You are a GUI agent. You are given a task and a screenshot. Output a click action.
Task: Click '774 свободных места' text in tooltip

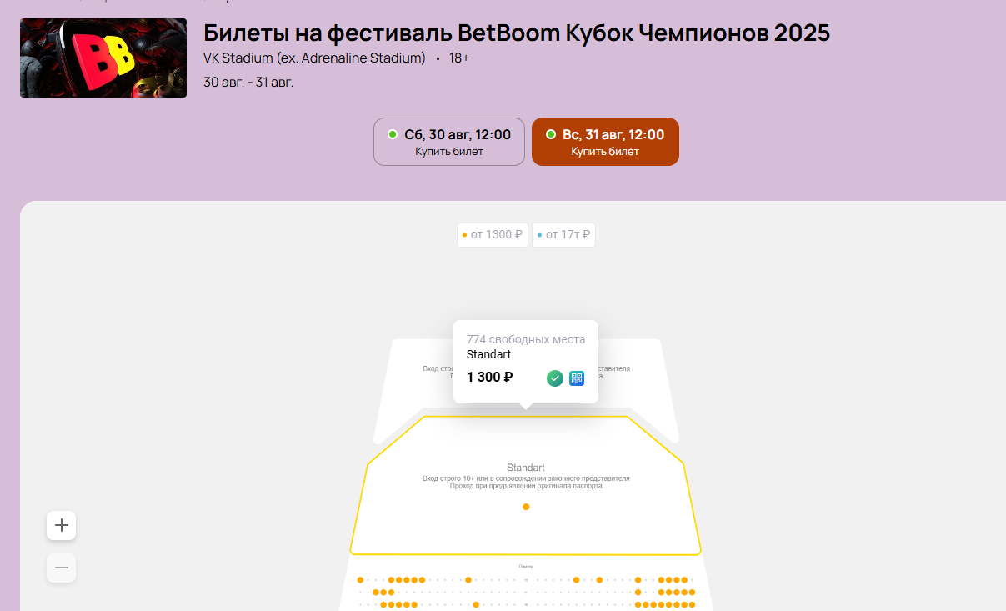pos(526,339)
